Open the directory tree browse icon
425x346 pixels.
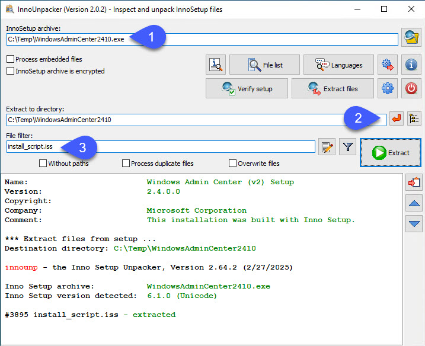coord(414,119)
